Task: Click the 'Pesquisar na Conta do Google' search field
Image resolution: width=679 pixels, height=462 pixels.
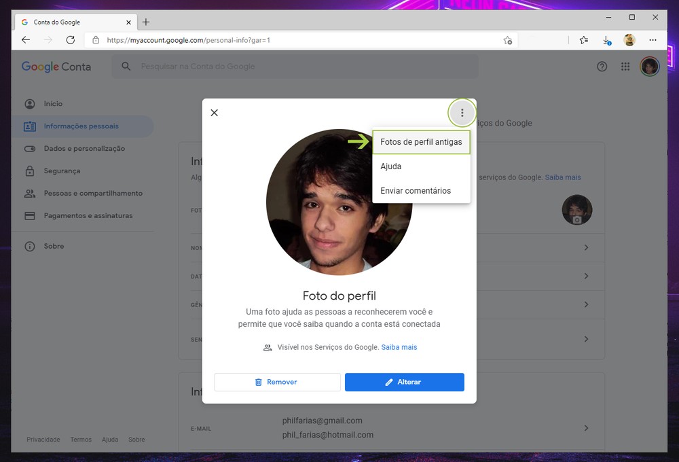Action: [299, 67]
